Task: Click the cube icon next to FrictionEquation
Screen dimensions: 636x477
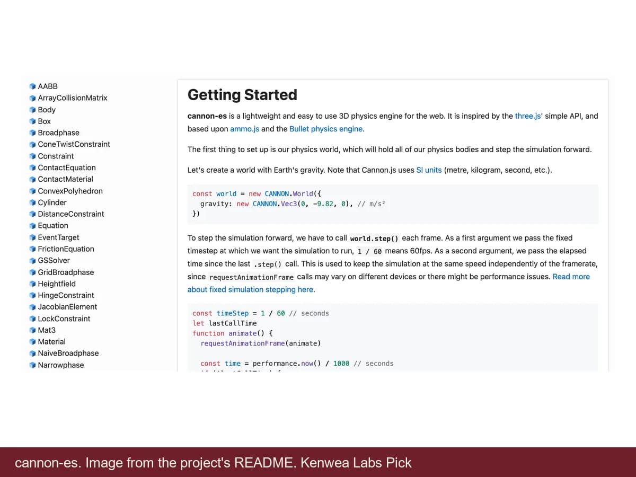Action: (33, 249)
